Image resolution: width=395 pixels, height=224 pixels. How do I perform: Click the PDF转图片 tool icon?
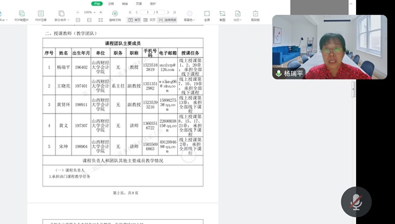coord(22,14)
